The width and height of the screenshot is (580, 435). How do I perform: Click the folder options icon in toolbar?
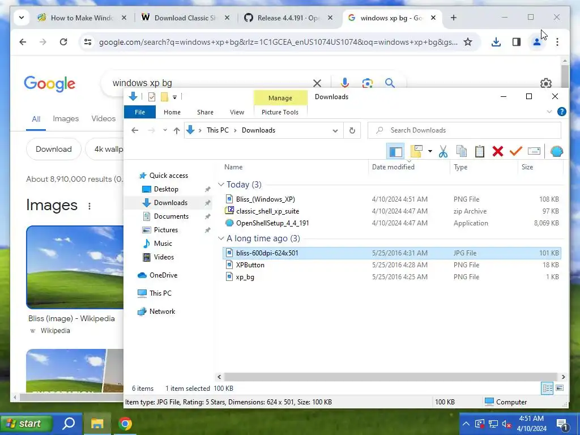point(416,151)
